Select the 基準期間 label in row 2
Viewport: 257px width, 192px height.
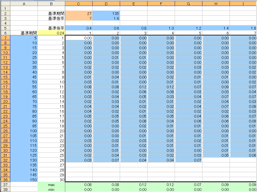[56, 13]
